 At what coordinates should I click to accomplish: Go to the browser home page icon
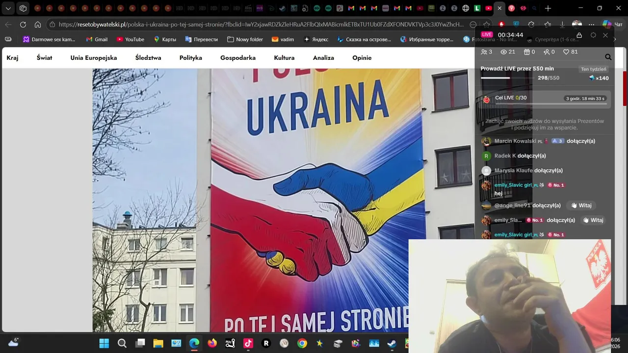[38, 25]
